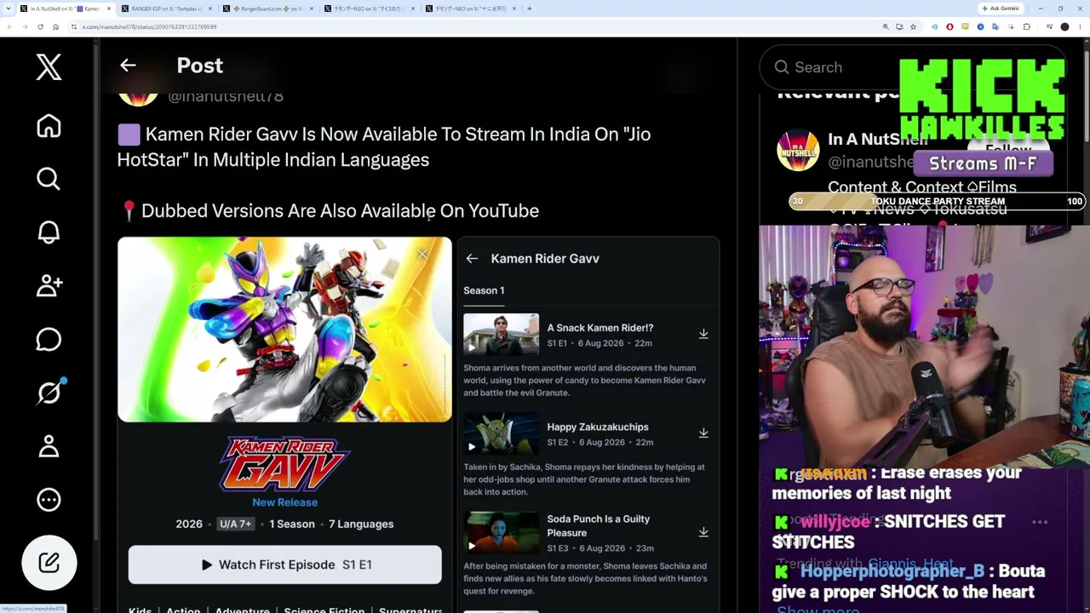Open the tab search dropdown arrow

[9, 9]
